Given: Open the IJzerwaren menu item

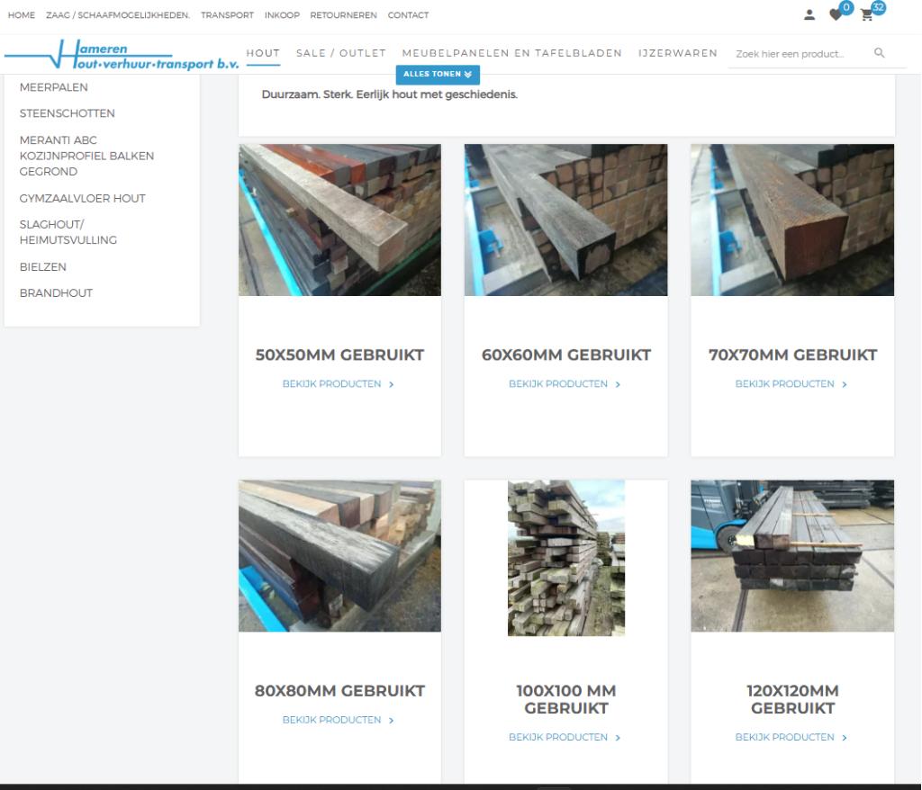Looking at the screenshot, I should (677, 53).
